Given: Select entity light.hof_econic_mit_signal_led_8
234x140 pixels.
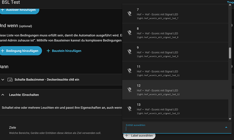Looking at the screenshot, I should click(175, 33).
